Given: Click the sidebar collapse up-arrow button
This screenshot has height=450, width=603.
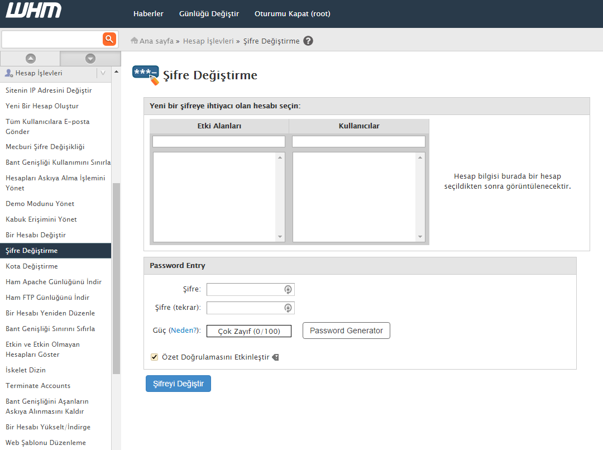Looking at the screenshot, I should point(30,58).
